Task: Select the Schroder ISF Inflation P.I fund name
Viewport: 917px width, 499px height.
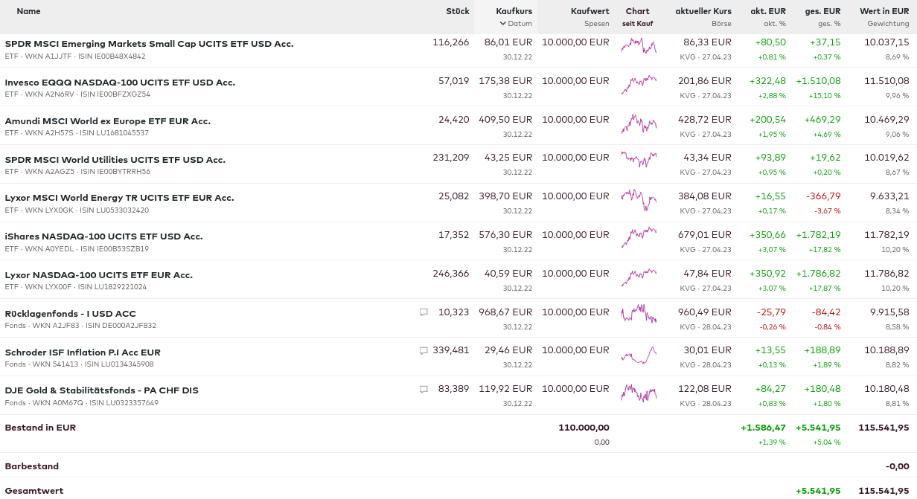Action: pos(82,352)
